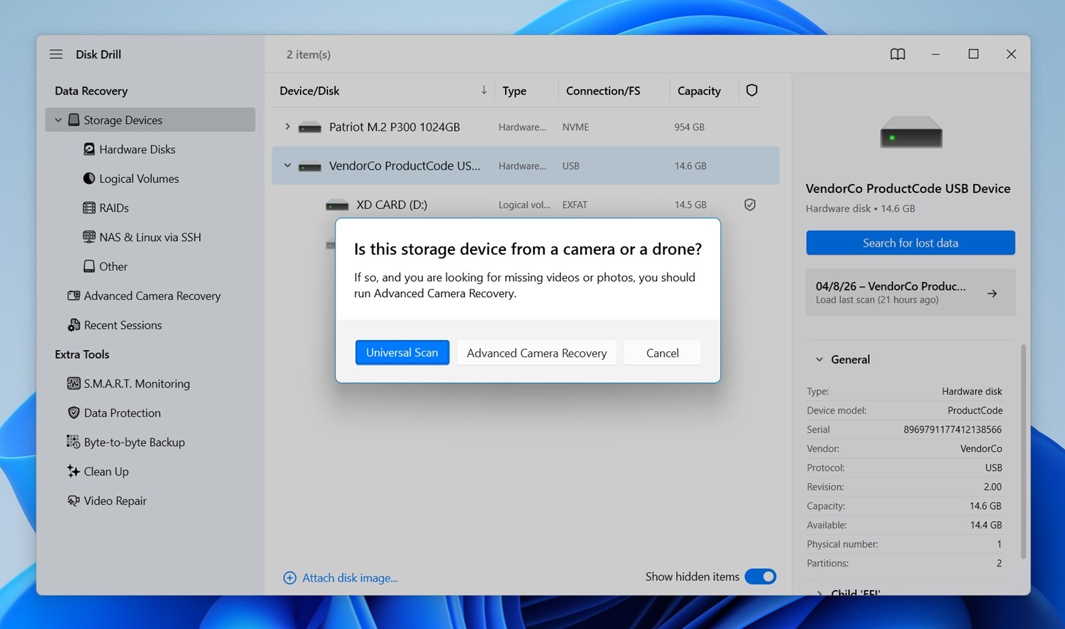This screenshot has width=1065, height=629.
Task: Open the help book icon in title bar
Action: click(897, 54)
